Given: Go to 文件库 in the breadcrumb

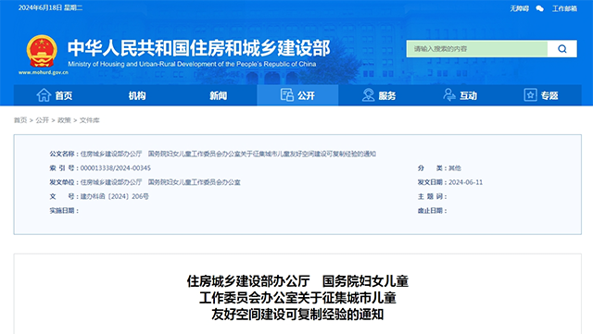Looking at the screenshot, I should point(90,120).
